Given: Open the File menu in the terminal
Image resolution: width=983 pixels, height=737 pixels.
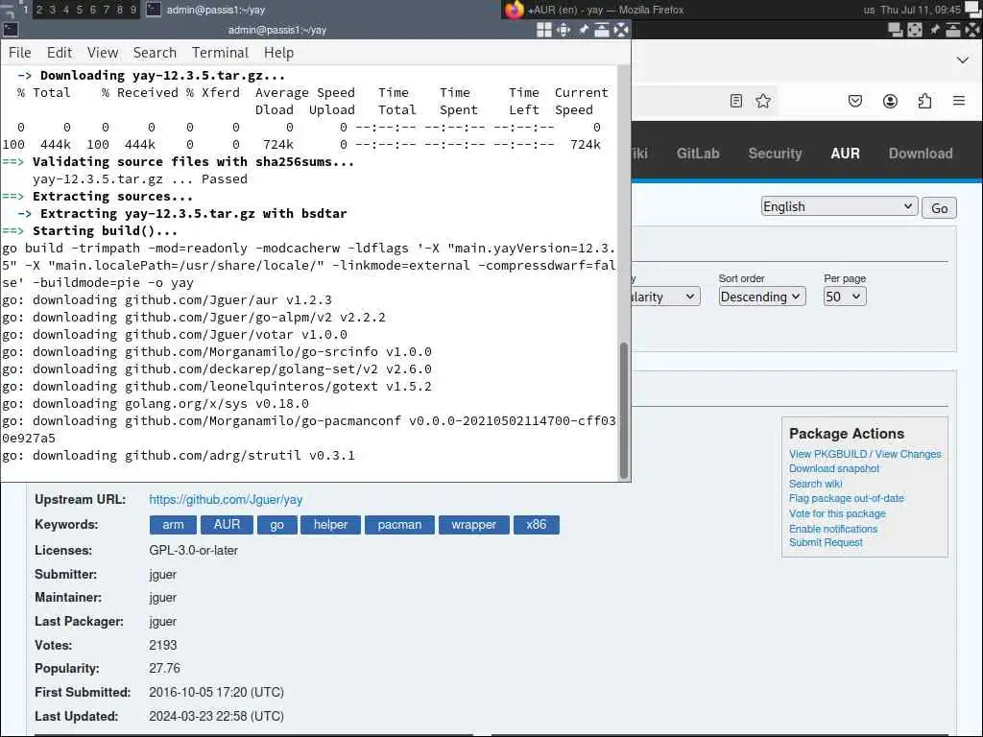Looking at the screenshot, I should (x=20, y=53).
